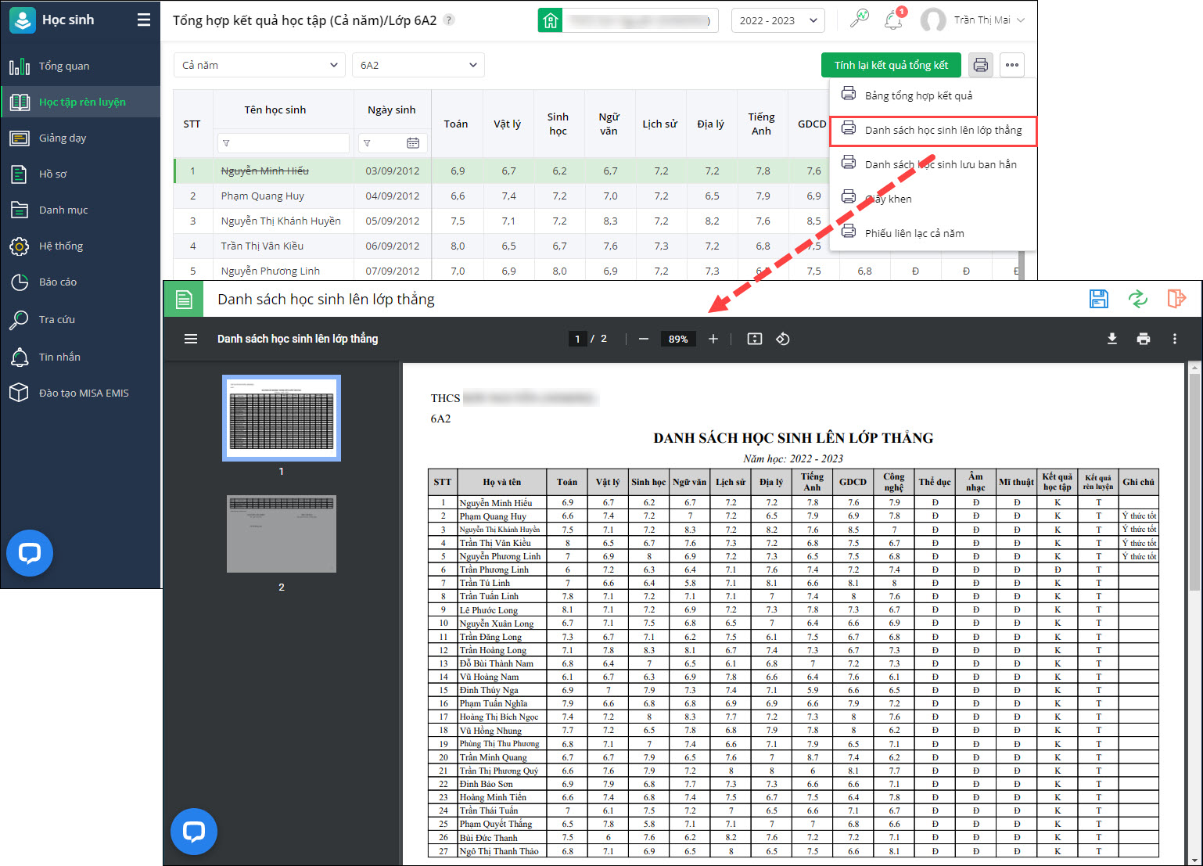Open the 2022 - 2023 school year dropdown
Screen dimensions: 1203x866
click(x=778, y=20)
